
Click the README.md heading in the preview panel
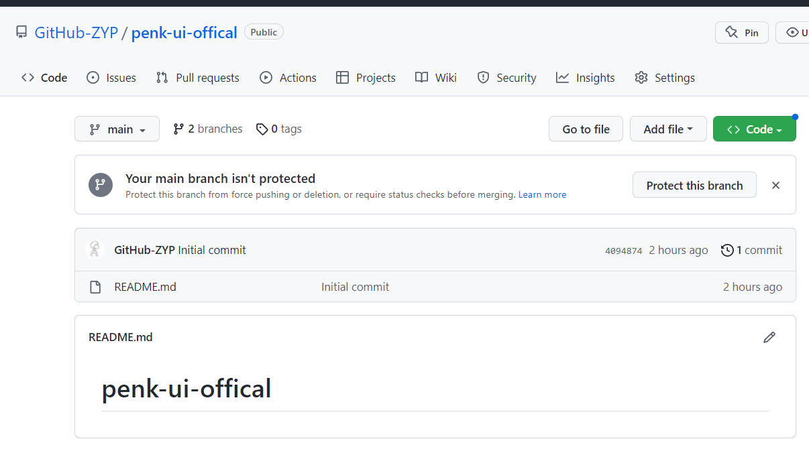(121, 337)
